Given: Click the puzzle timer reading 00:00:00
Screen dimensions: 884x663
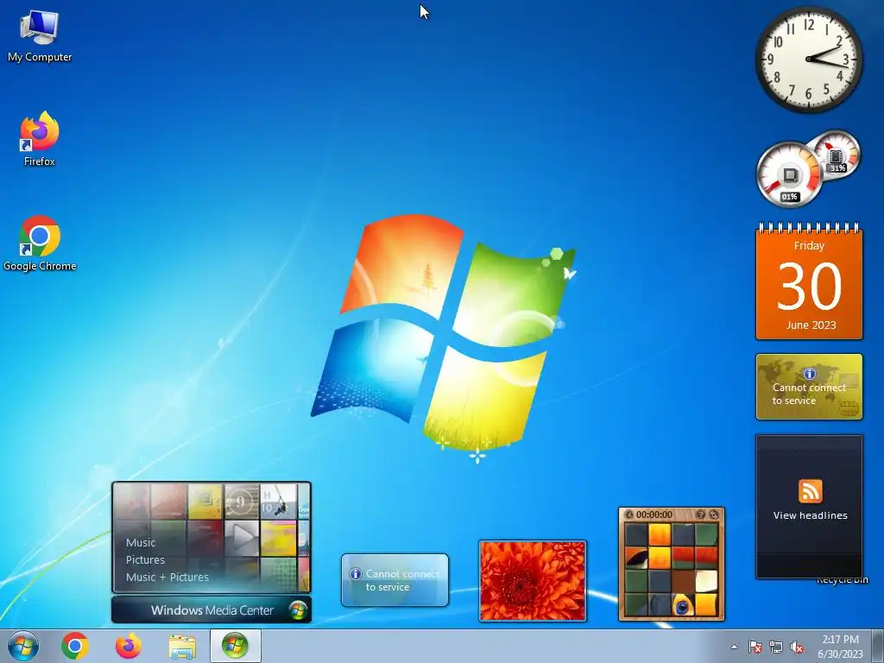Looking at the screenshot, I should click(654, 515).
